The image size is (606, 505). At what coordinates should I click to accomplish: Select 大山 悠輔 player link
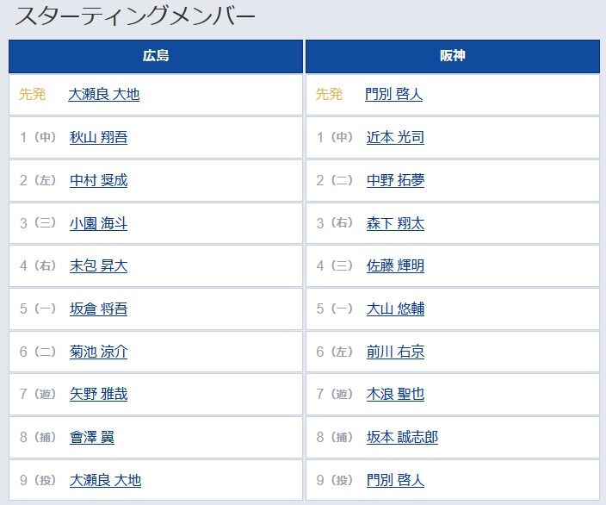pos(395,309)
